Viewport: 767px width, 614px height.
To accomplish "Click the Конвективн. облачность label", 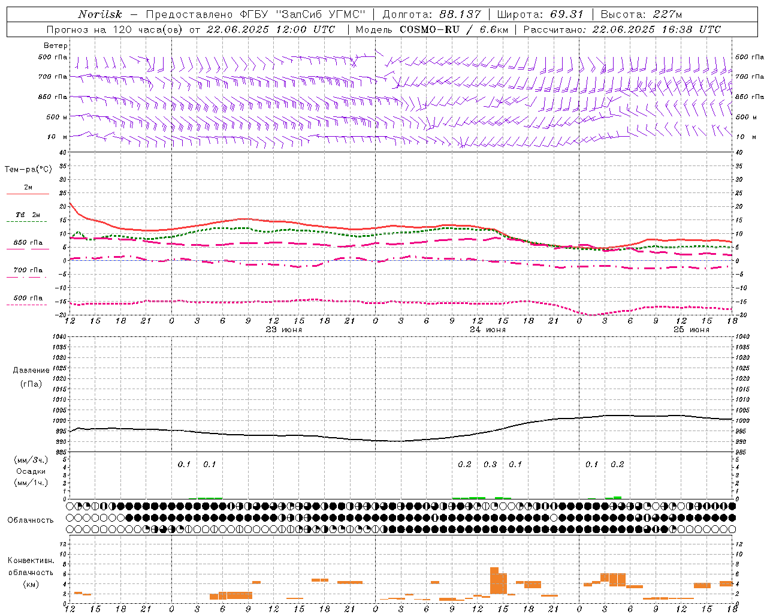I will (31, 567).
